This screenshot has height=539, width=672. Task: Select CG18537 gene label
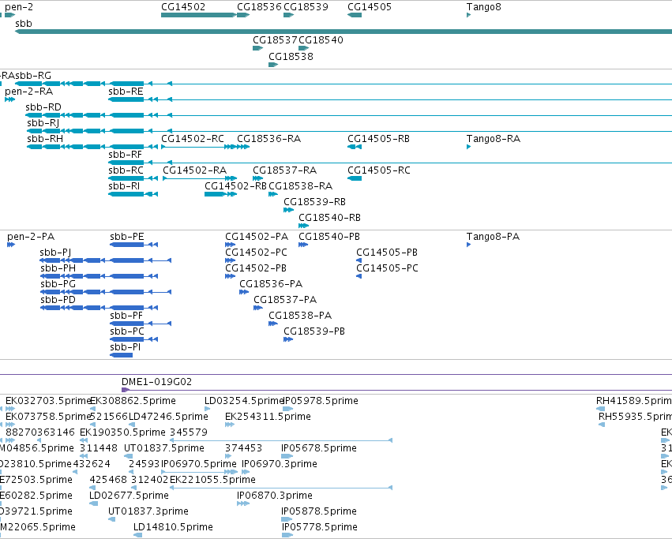tap(275, 39)
